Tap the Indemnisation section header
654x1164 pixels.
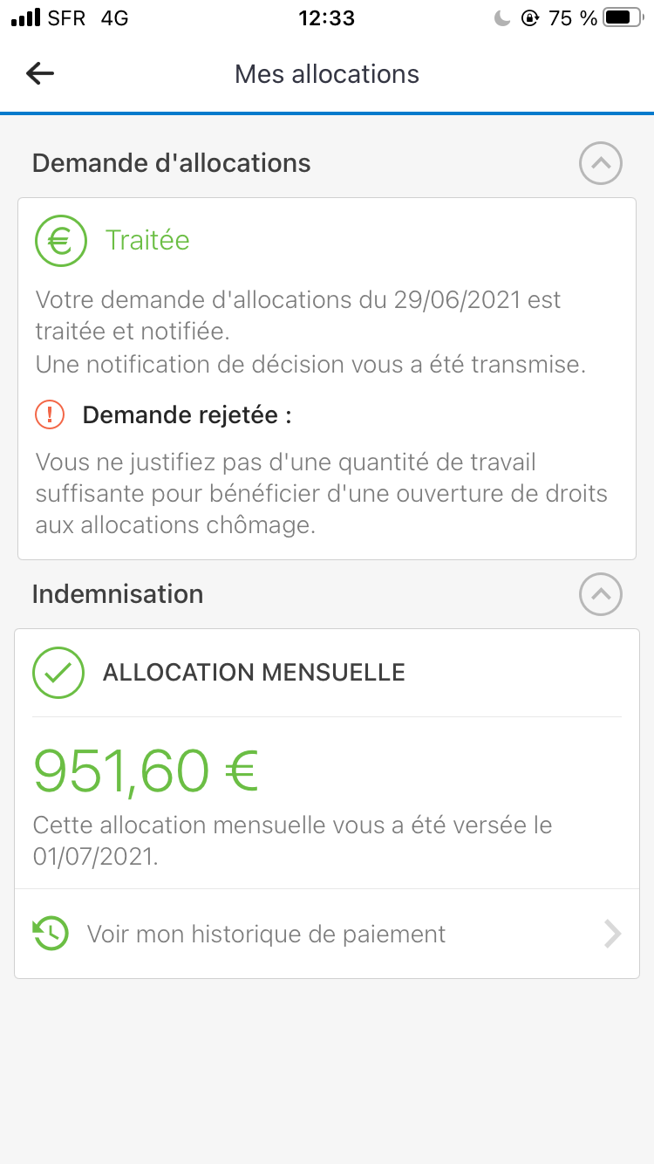pos(118,594)
